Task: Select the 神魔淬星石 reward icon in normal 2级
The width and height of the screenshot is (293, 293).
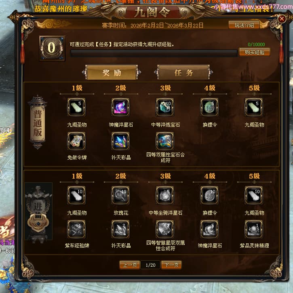Action: coord(120,107)
